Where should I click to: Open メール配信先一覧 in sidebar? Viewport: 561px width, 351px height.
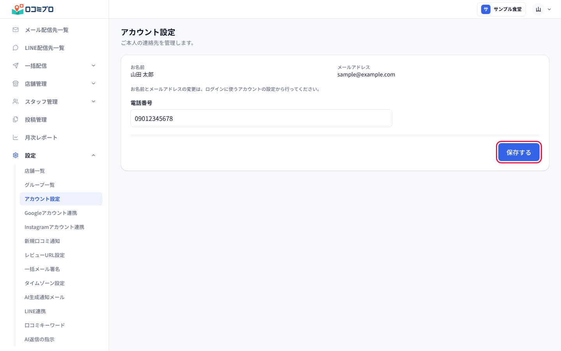55,30
